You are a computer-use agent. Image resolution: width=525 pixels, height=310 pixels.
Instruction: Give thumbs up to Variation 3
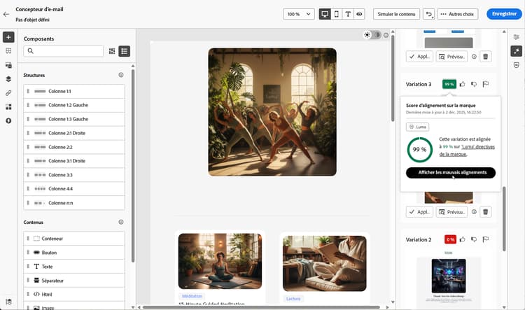pos(463,84)
